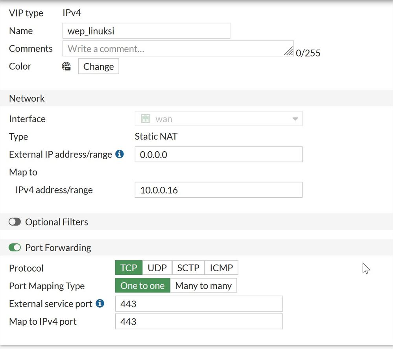Click the globe color icon next to Color

coord(66,66)
